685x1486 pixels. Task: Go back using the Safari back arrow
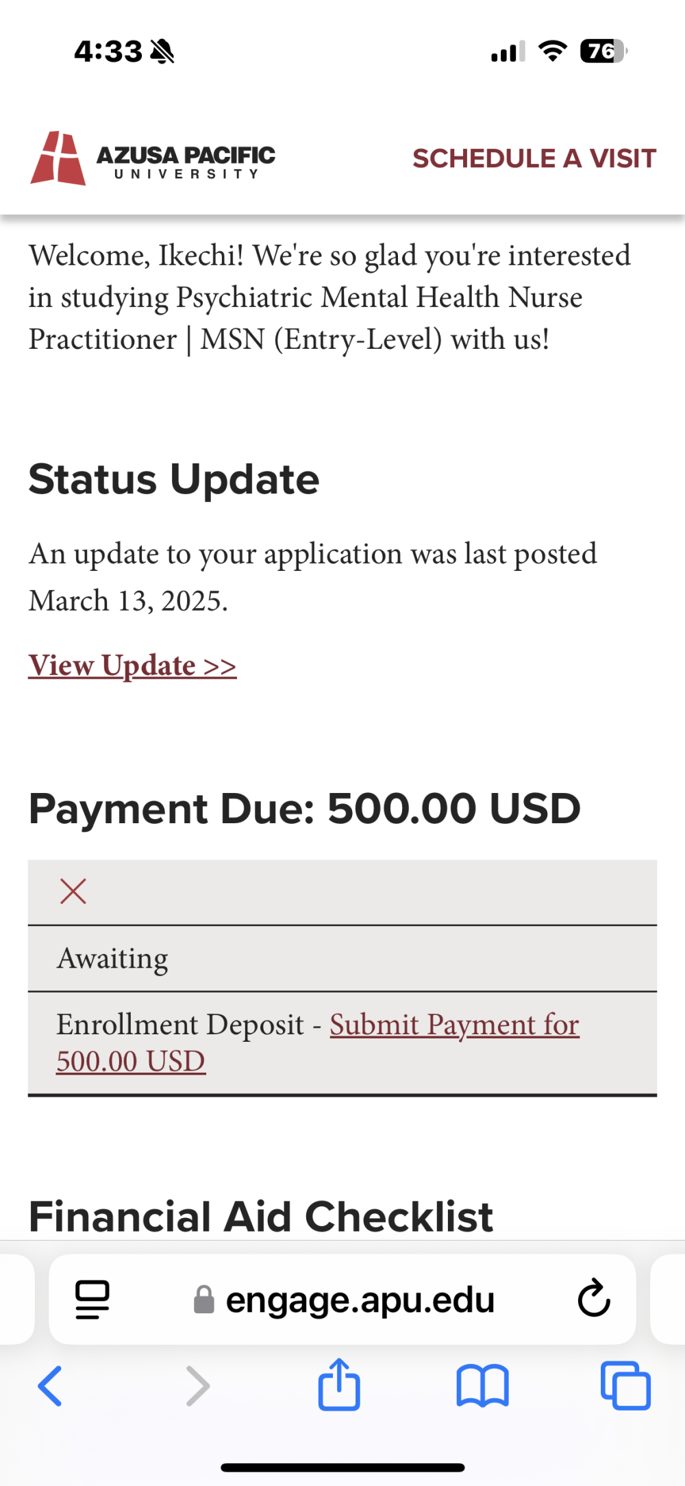50,1386
